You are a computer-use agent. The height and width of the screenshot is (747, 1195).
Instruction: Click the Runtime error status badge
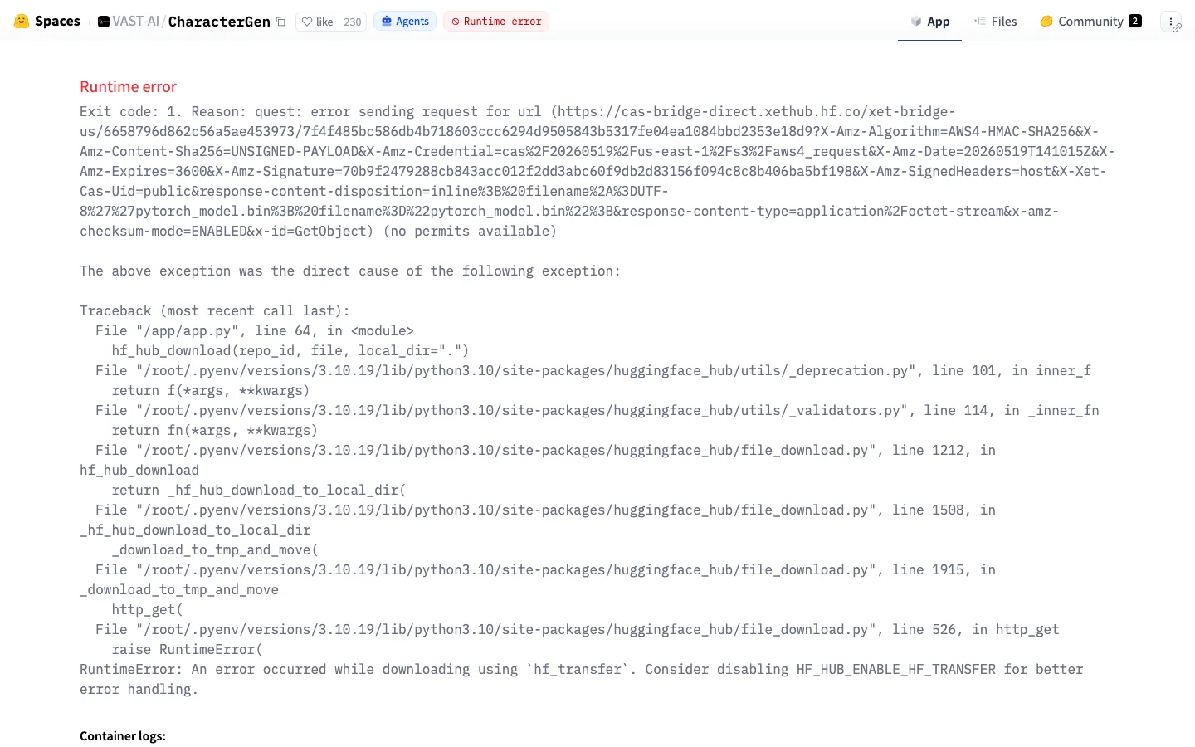pyautogui.click(x=496, y=22)
